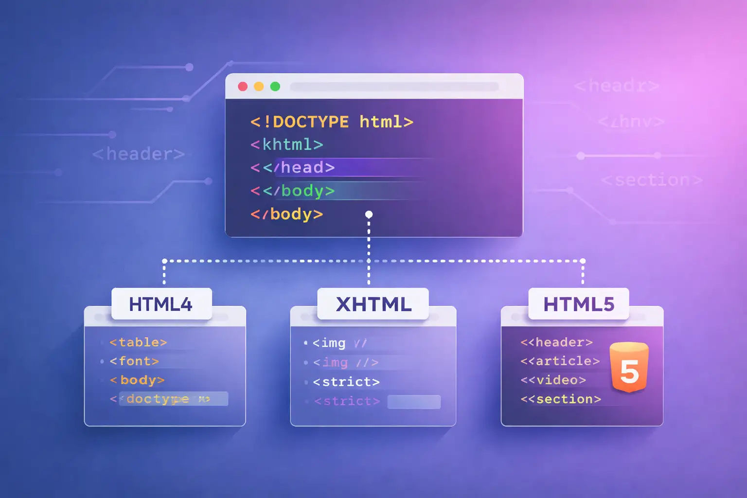747x498 pixels.
Task: Click the white dot connecting the browser to cards
Action: coord(369,213)
